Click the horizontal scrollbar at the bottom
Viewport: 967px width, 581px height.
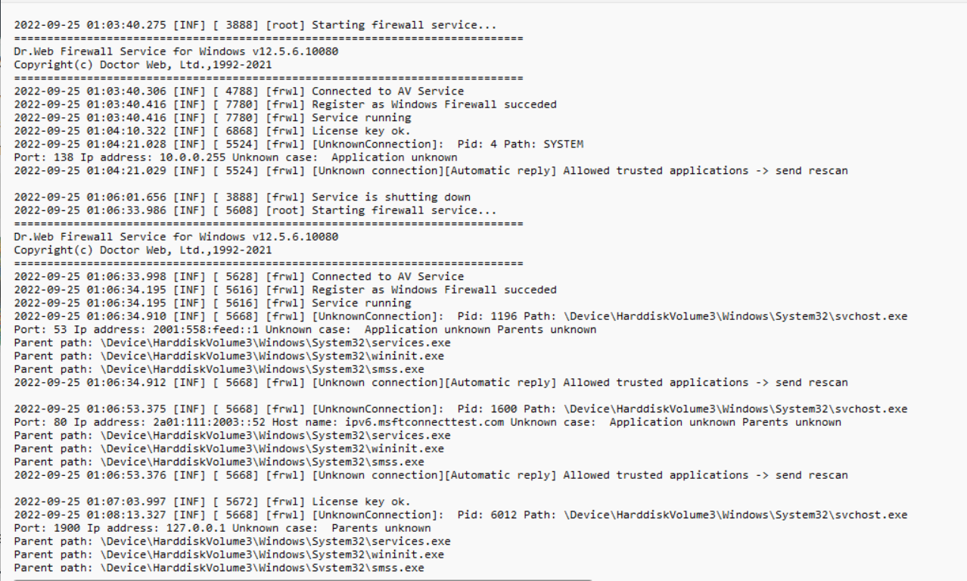coord(303,579)
